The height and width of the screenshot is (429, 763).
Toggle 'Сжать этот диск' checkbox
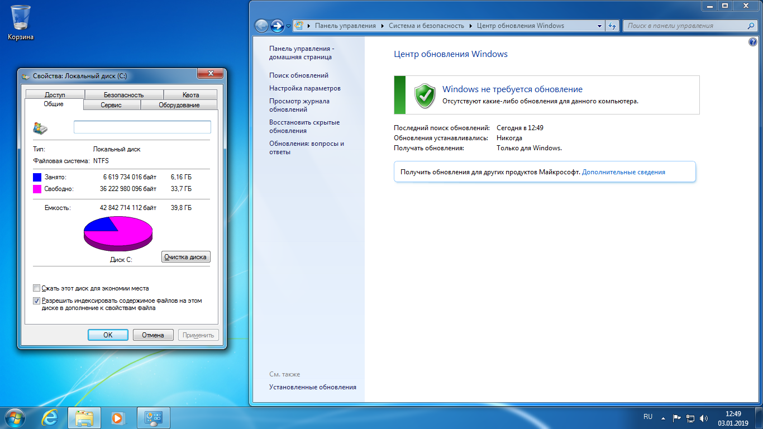click(x=37, y=288)
